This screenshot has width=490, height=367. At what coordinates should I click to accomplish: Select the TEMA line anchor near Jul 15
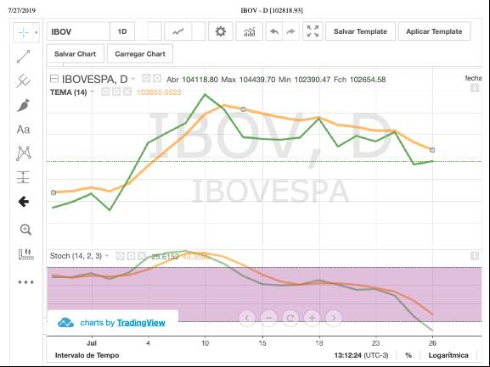[x=243, y=109]
